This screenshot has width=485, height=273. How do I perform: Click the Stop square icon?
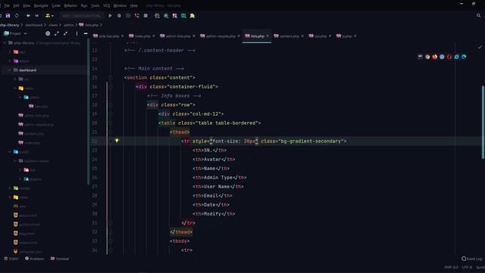point(145,15)
